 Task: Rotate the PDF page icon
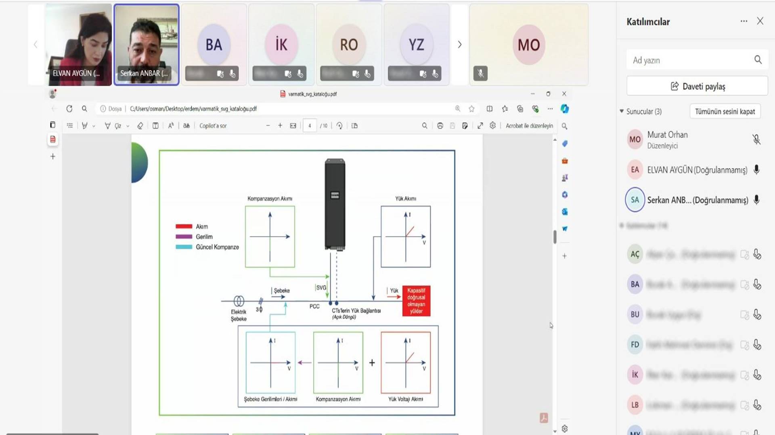339,126
